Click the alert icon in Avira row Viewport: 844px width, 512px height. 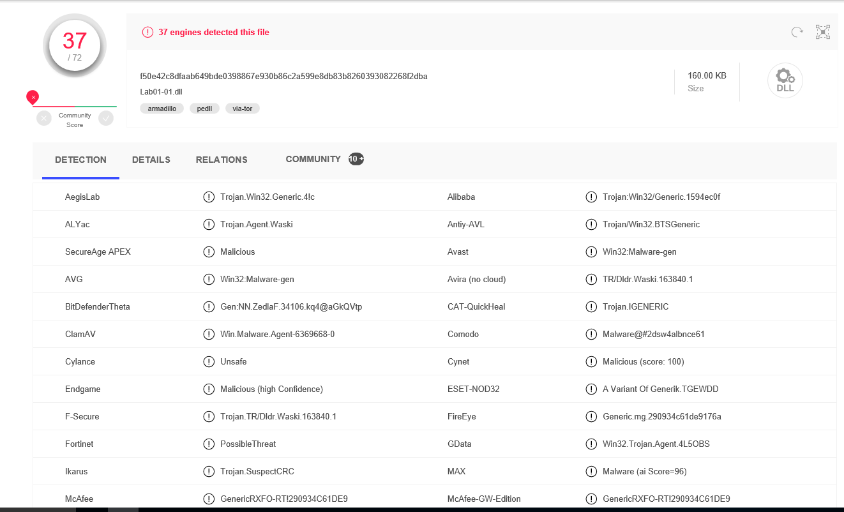(591, 279)
